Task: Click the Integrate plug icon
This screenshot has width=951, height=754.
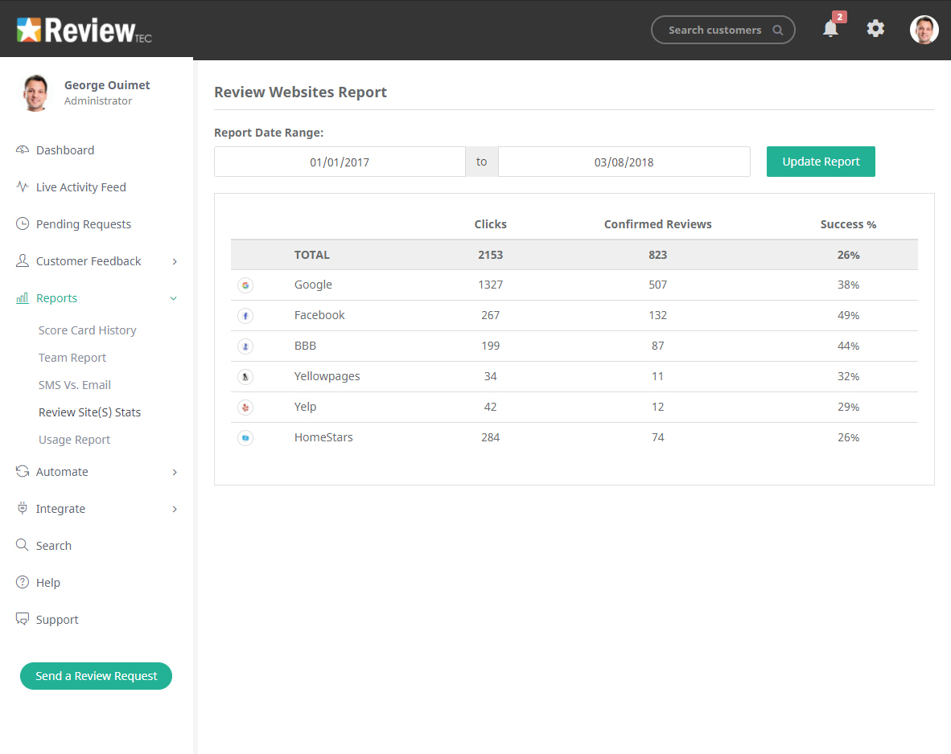Action: click(x=23, y=508)
